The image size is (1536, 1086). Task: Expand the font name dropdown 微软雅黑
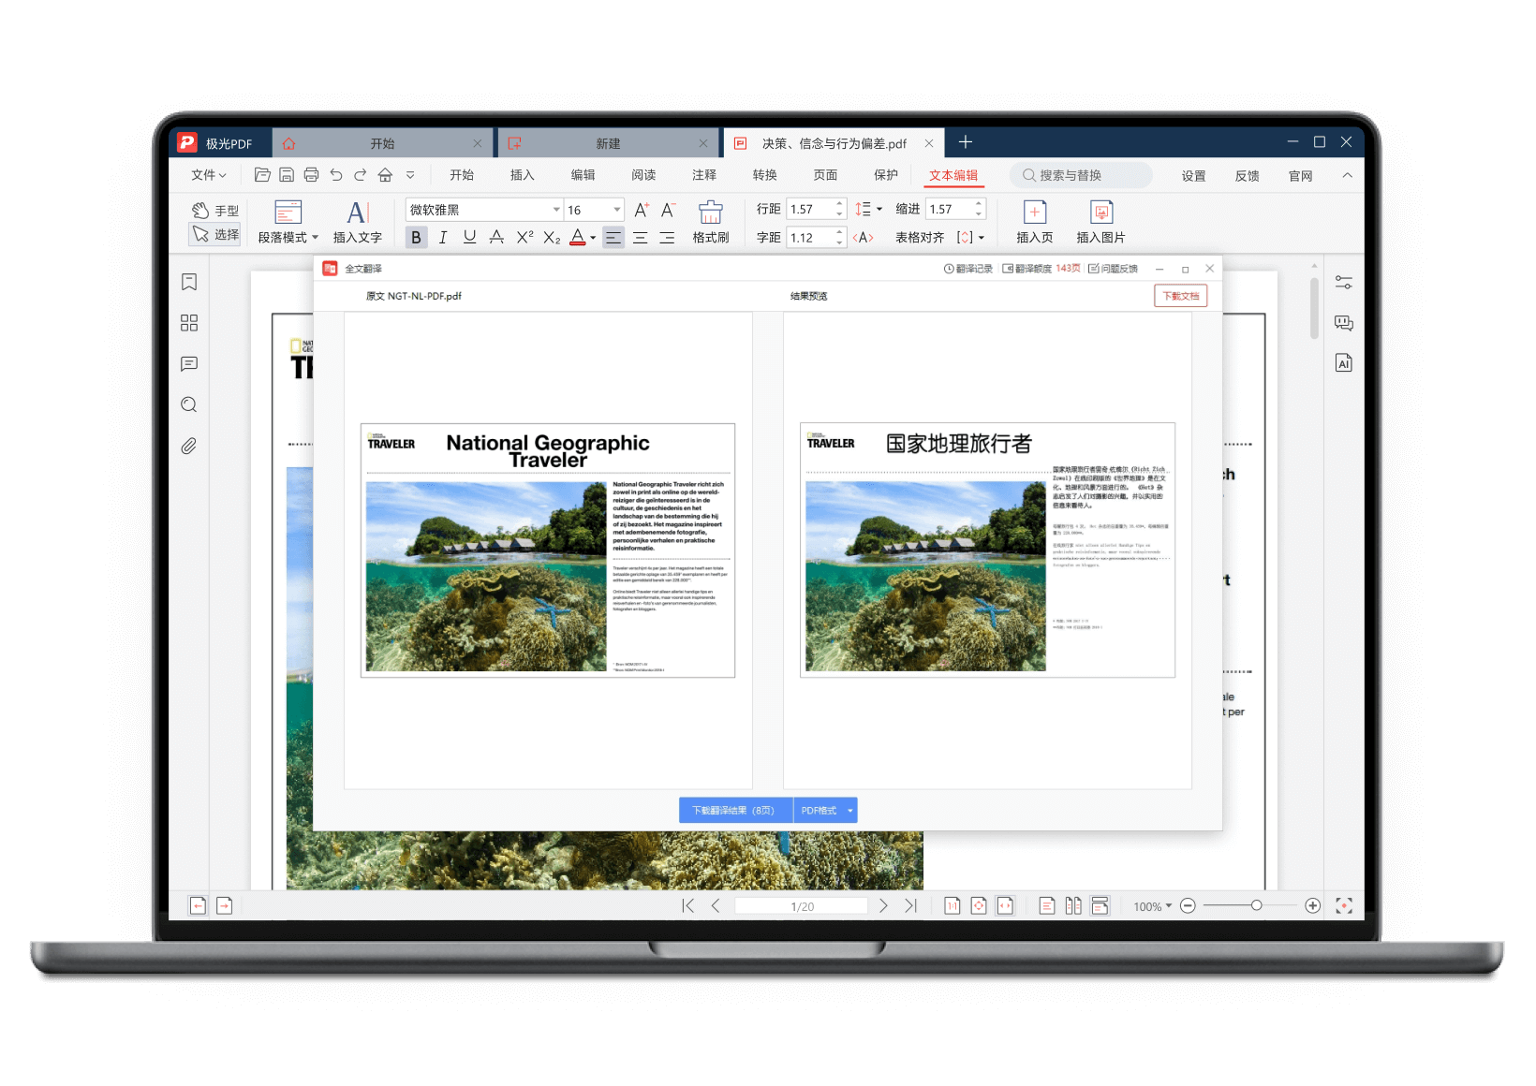tap(555, 210)
